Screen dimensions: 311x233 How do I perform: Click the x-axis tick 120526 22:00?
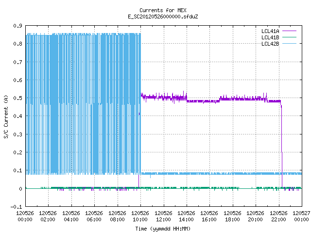[278, 216]
